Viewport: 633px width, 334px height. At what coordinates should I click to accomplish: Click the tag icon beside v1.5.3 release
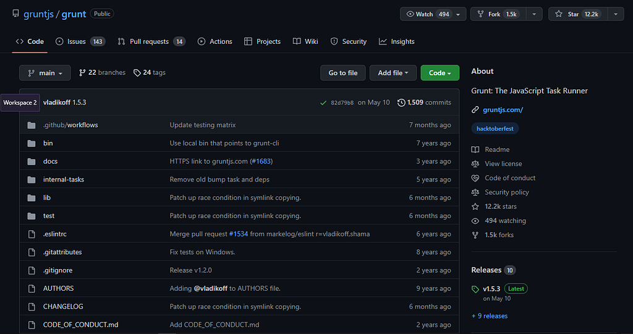point(475,289)
